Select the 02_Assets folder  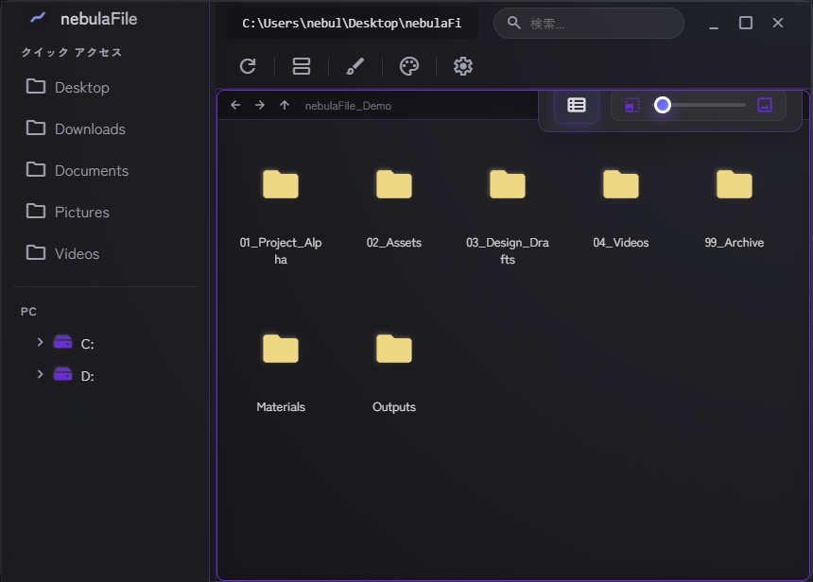394,209
